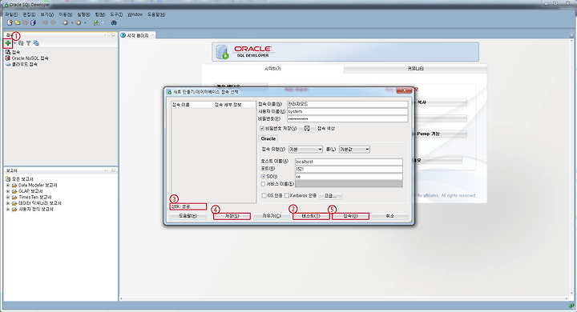The image size is (577, 312).
Task: Click the 도움말 button in dialog
Action: coord(188,216)
